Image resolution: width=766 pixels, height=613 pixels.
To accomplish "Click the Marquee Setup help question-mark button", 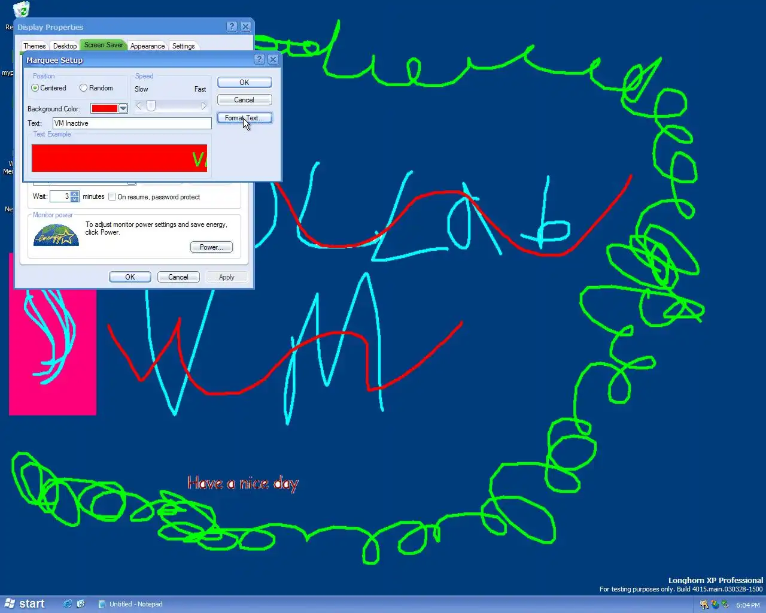I will 259,59.
